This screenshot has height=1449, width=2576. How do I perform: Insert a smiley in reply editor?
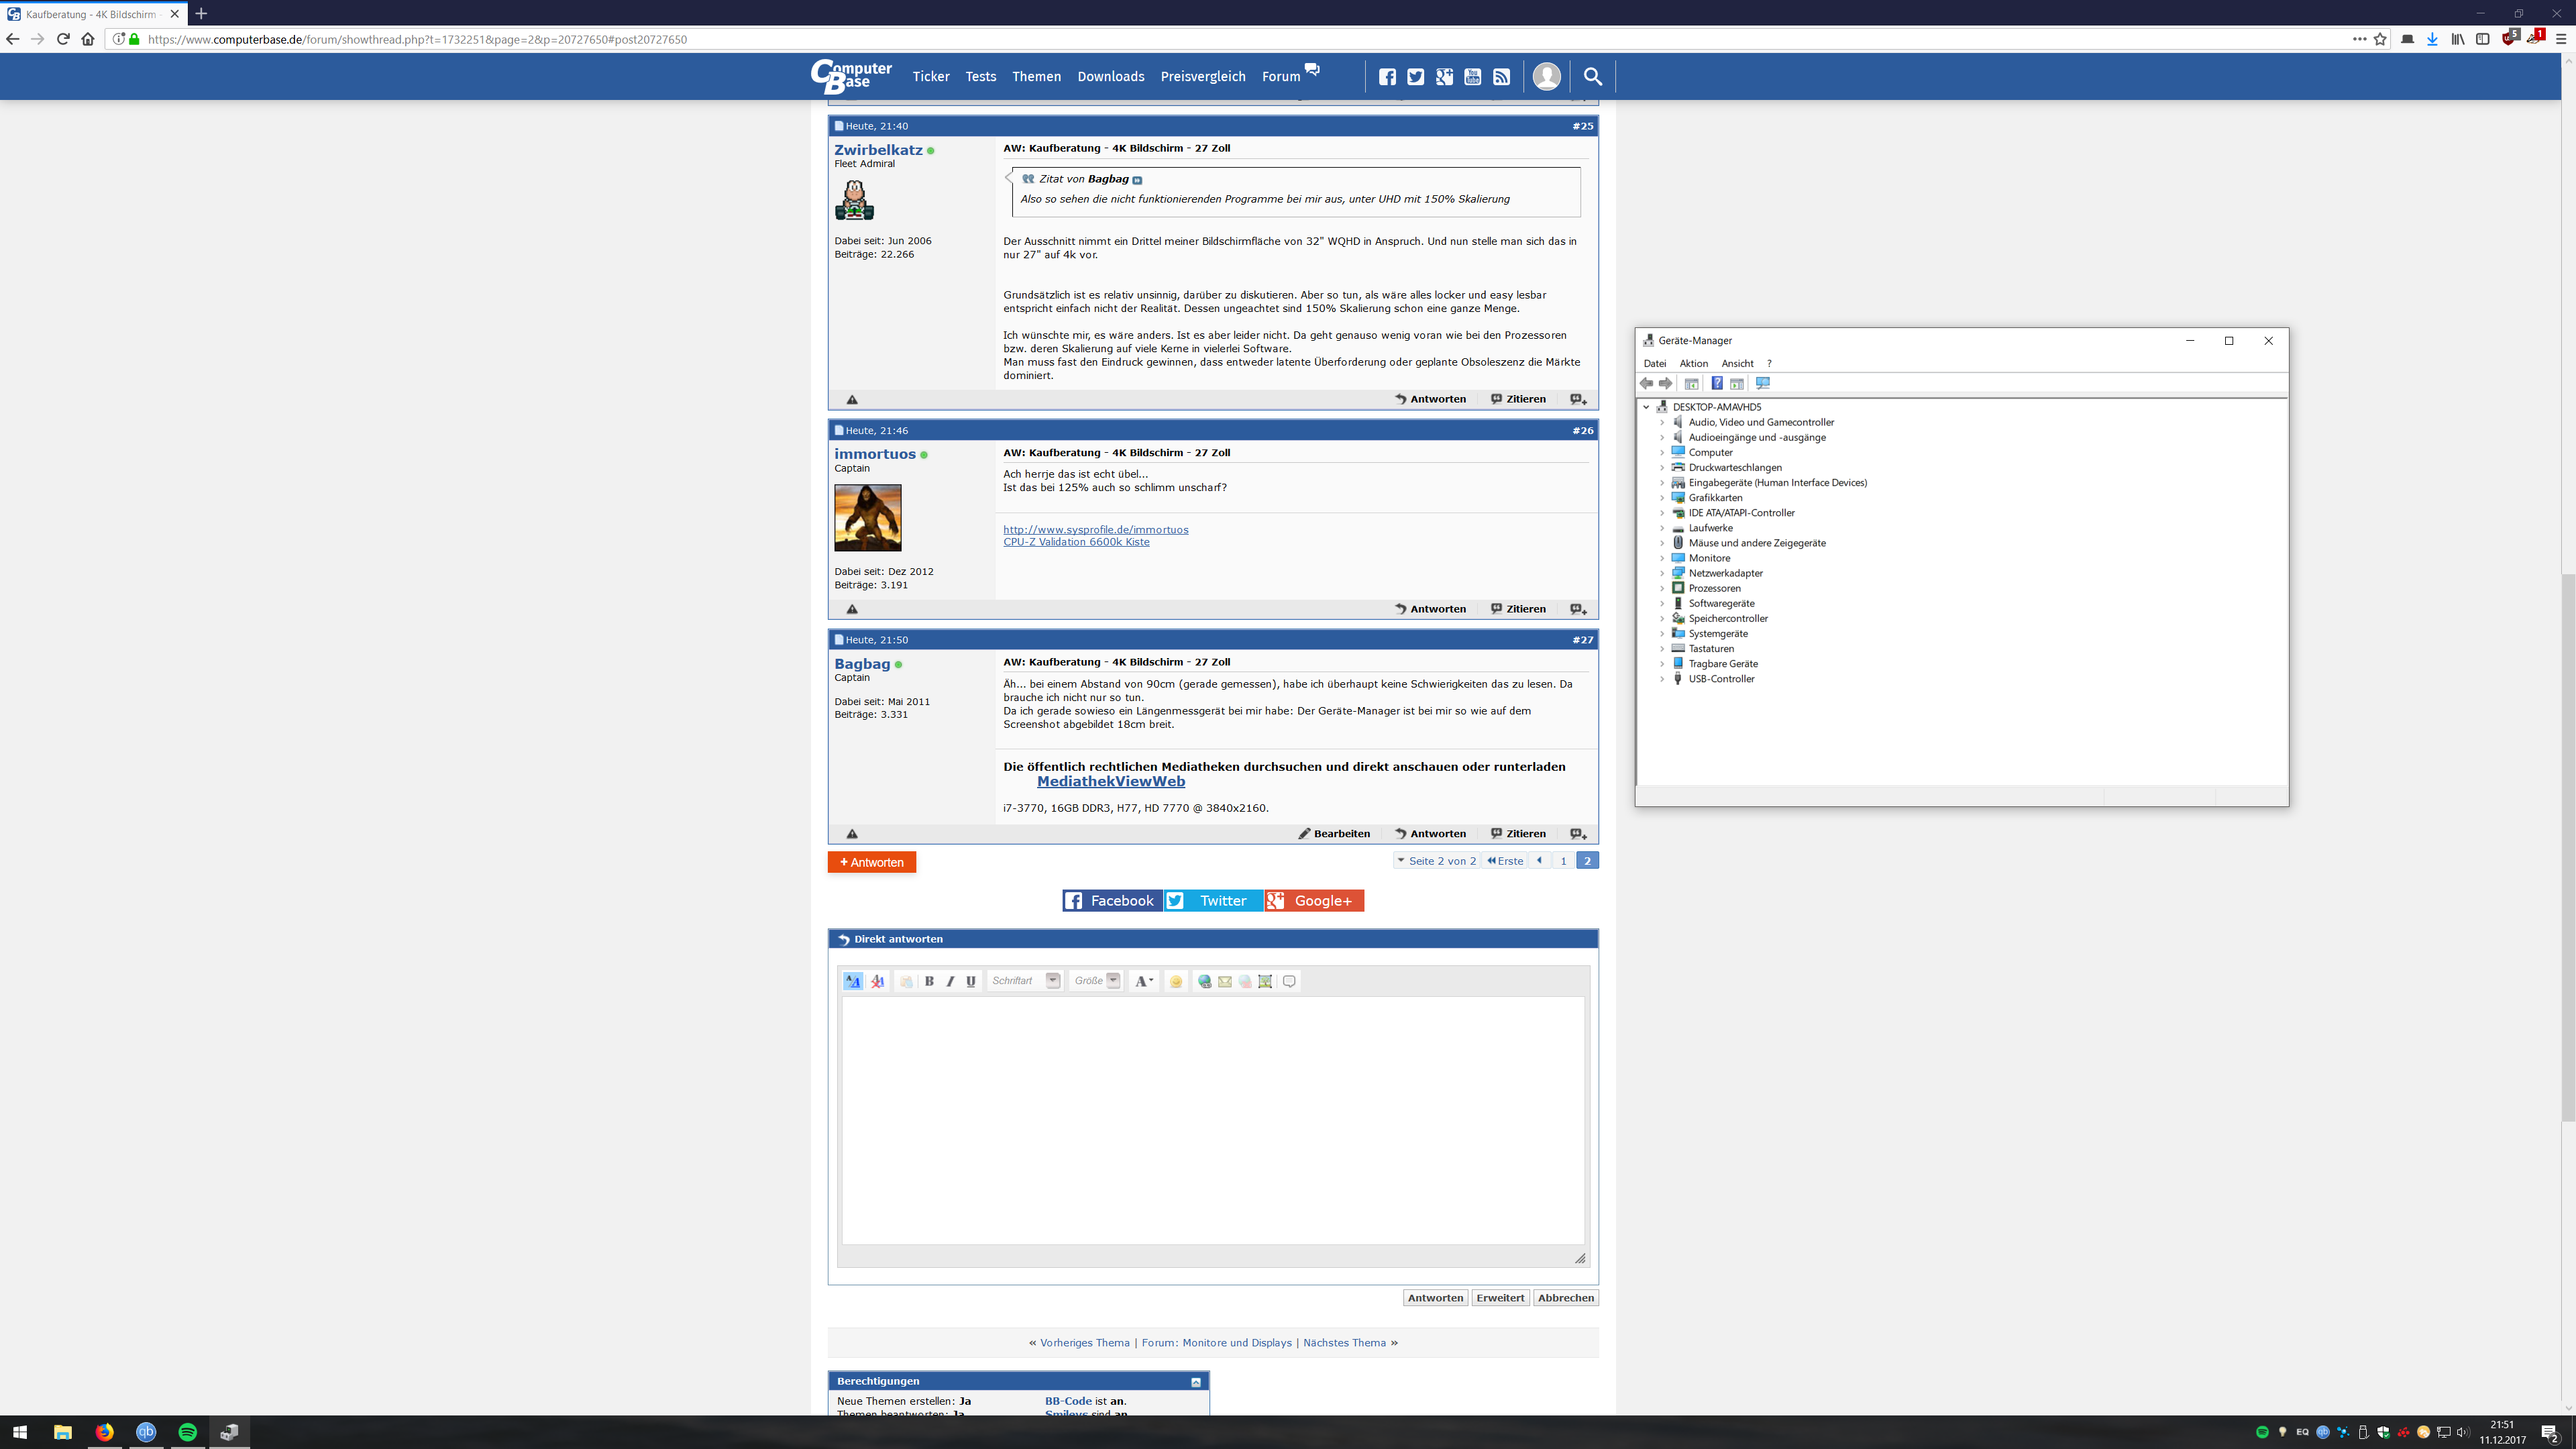1176,981
